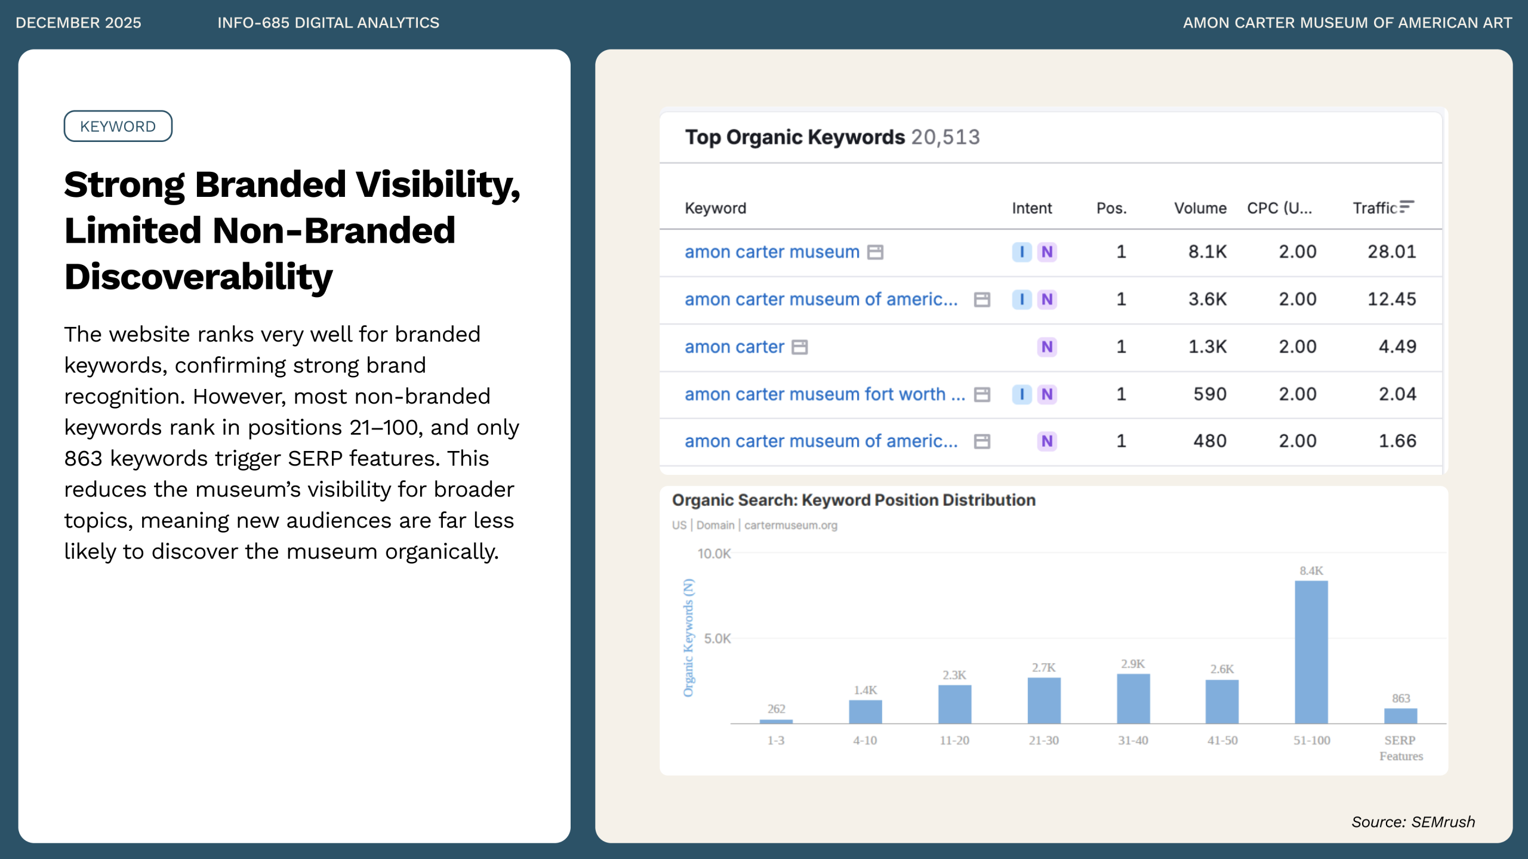This screenshot has height=859, width=1528.
Task: Click the Intent column header
Action: [1031, 208]
